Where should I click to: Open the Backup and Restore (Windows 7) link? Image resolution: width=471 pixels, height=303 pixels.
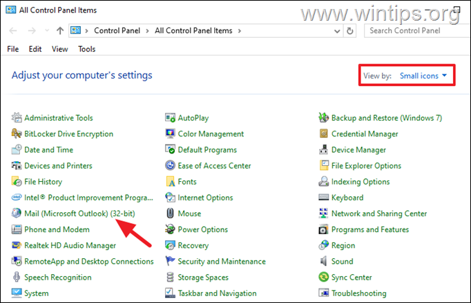point(387,118)
